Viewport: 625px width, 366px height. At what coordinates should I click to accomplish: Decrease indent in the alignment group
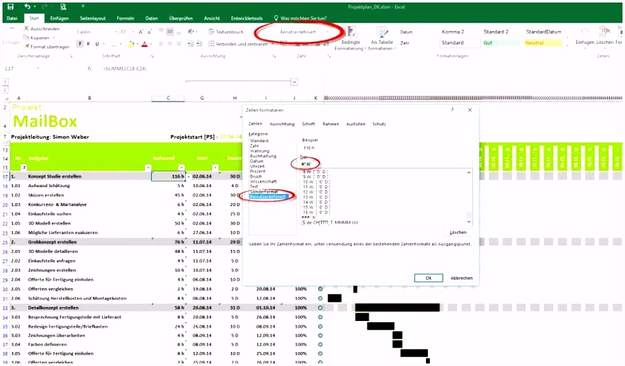[x=191, y=44]
